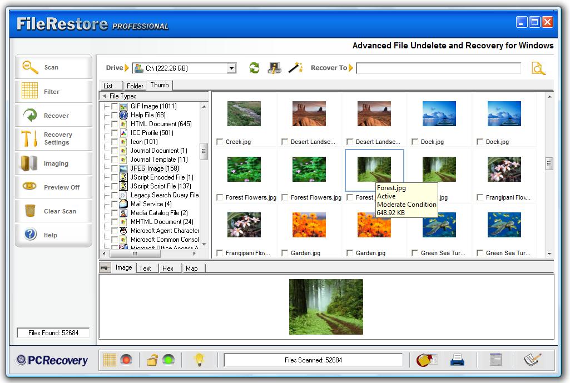Click the folder with red arrow icon
The width and height of the screenshot is (570, 383).
(x=427, y=360)
